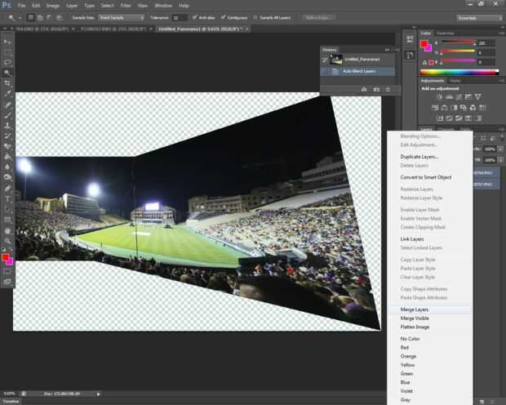Select the Crop tool
This screenshot has height=405, width=506.
[7, 83]
